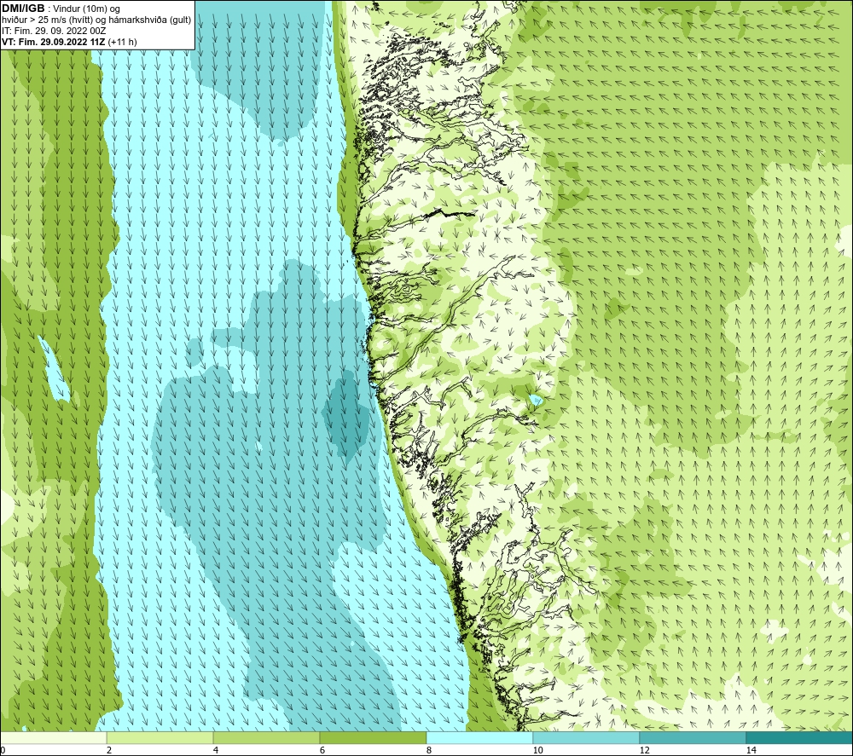Click the "VT: Fim. 29.09.2022 11Z" valid time

pyautogui.click(x=53, y=42)
